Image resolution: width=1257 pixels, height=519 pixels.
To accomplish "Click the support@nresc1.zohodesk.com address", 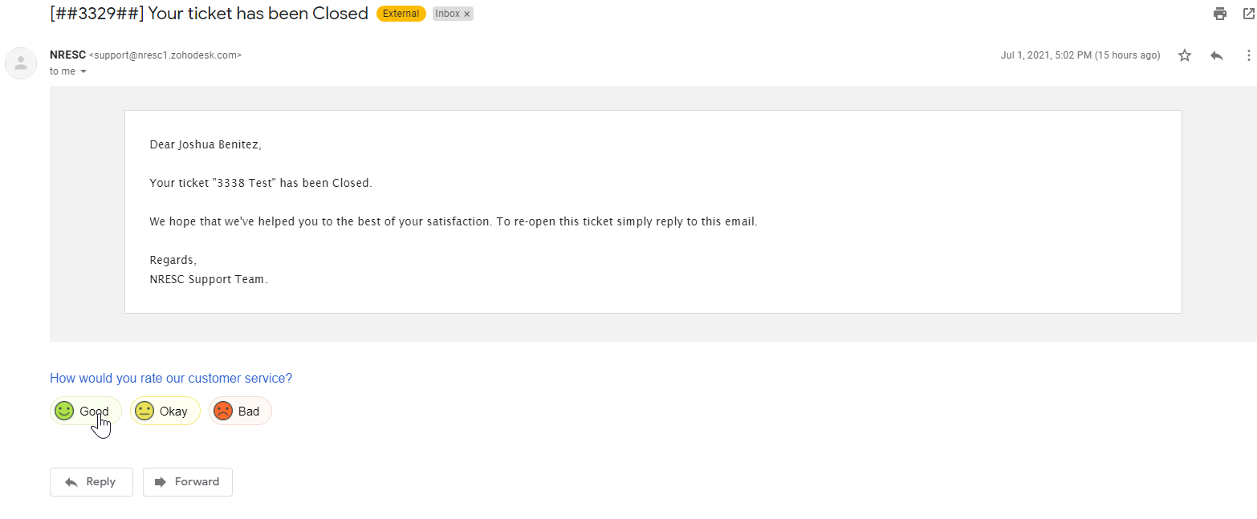I will pyautogui.click(x=165, y=55).
